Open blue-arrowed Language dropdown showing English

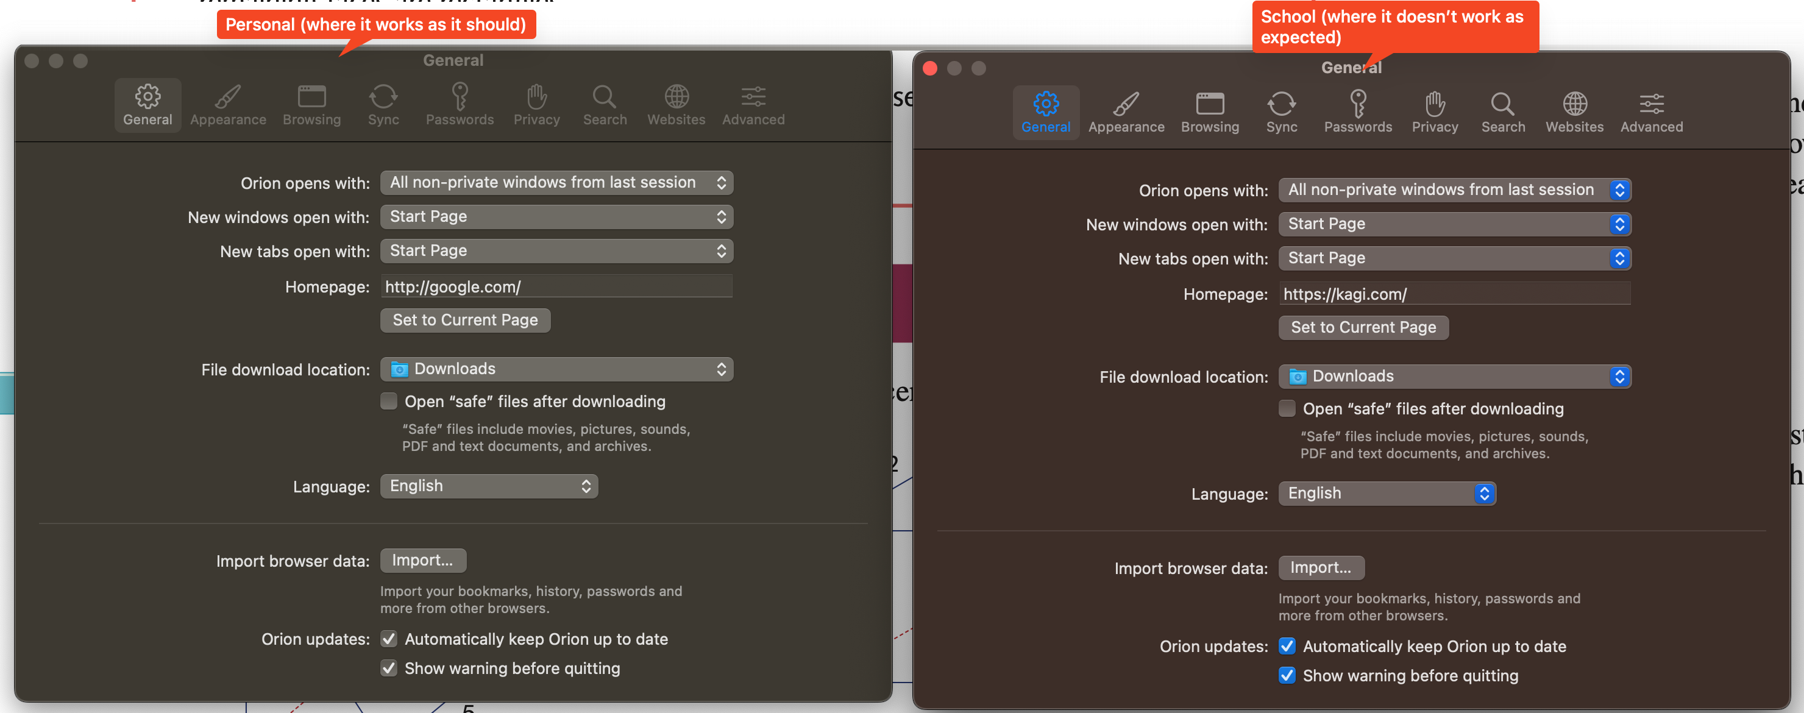1386,493
